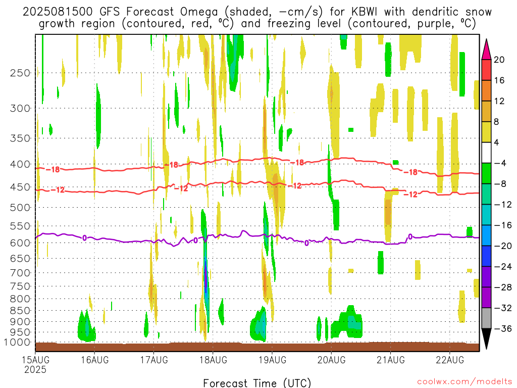
Task: Click the 400 pressure level label
Action: [x=20, y=164]
